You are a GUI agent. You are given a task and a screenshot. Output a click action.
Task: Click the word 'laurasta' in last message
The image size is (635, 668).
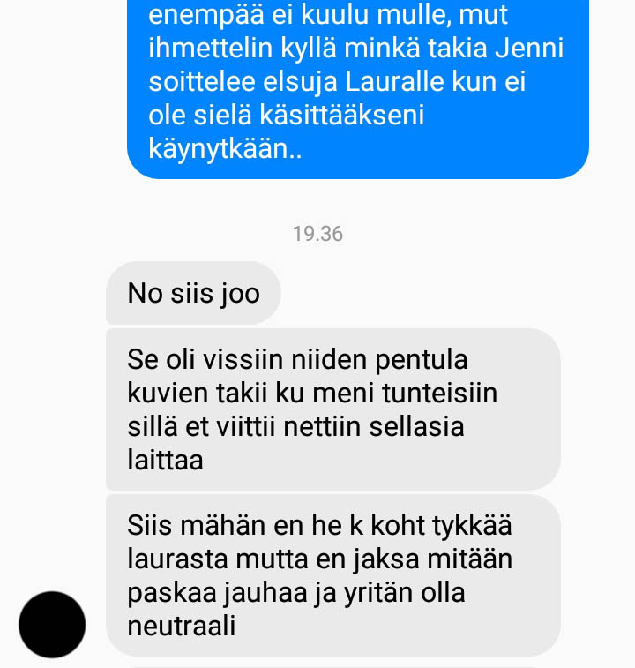click(177, 559)
